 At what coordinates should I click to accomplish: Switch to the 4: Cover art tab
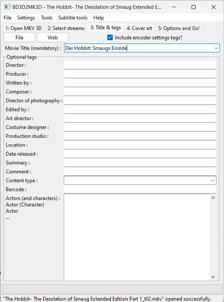tap(139, 28)
